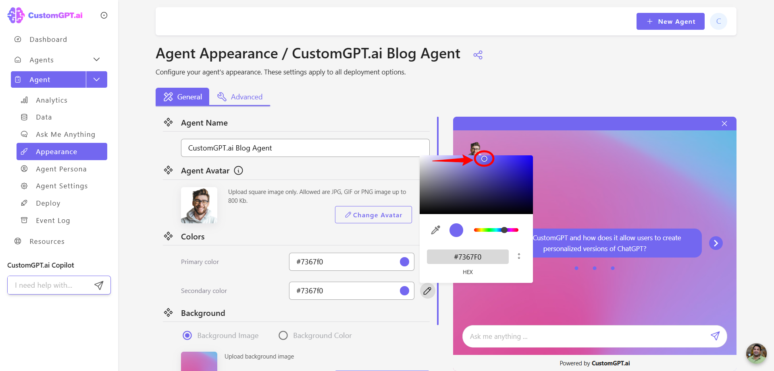The image size is (774, 371).
Task: Open the Dashboard page
Action: (48, 39)
